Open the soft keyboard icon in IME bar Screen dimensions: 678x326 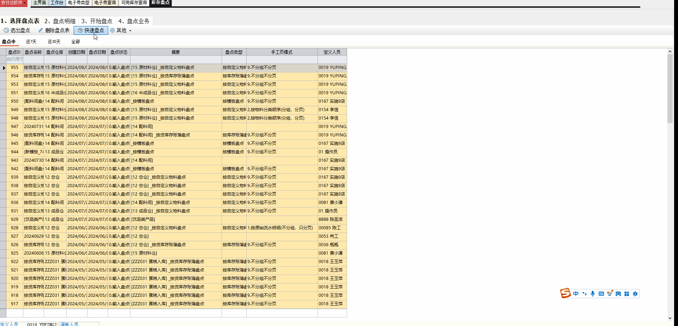click(x=601, y=294)
